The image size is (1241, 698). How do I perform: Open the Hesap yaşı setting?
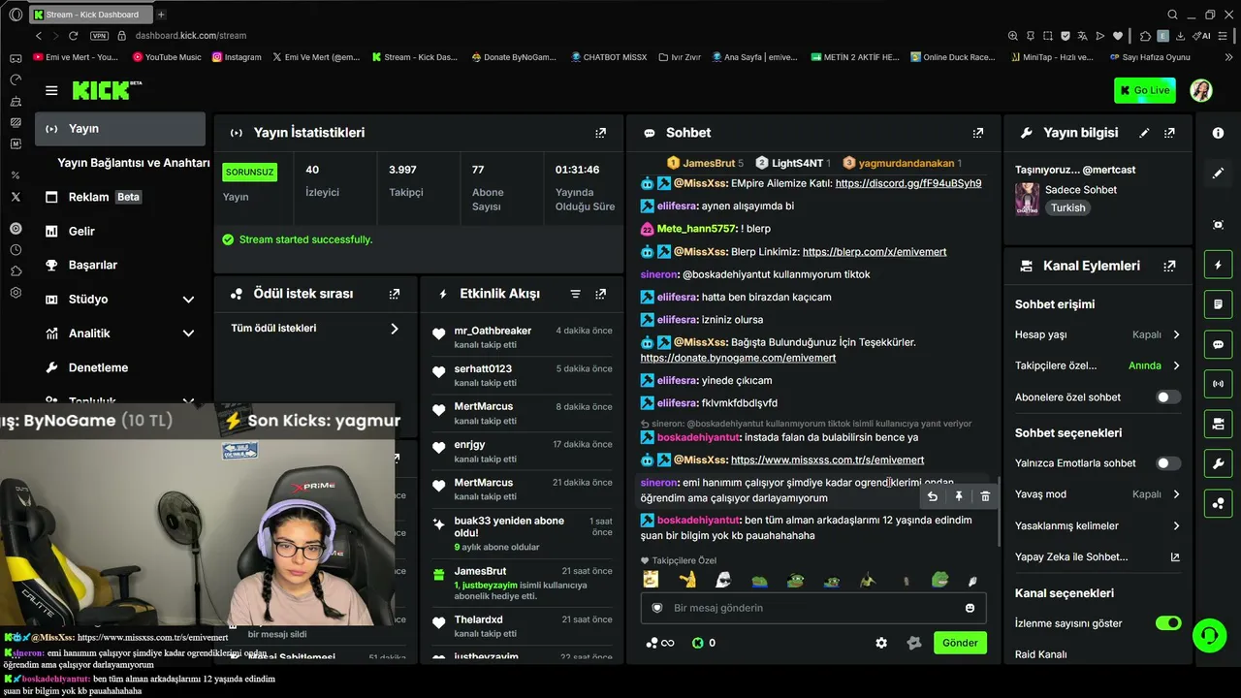click(1098, 334)
